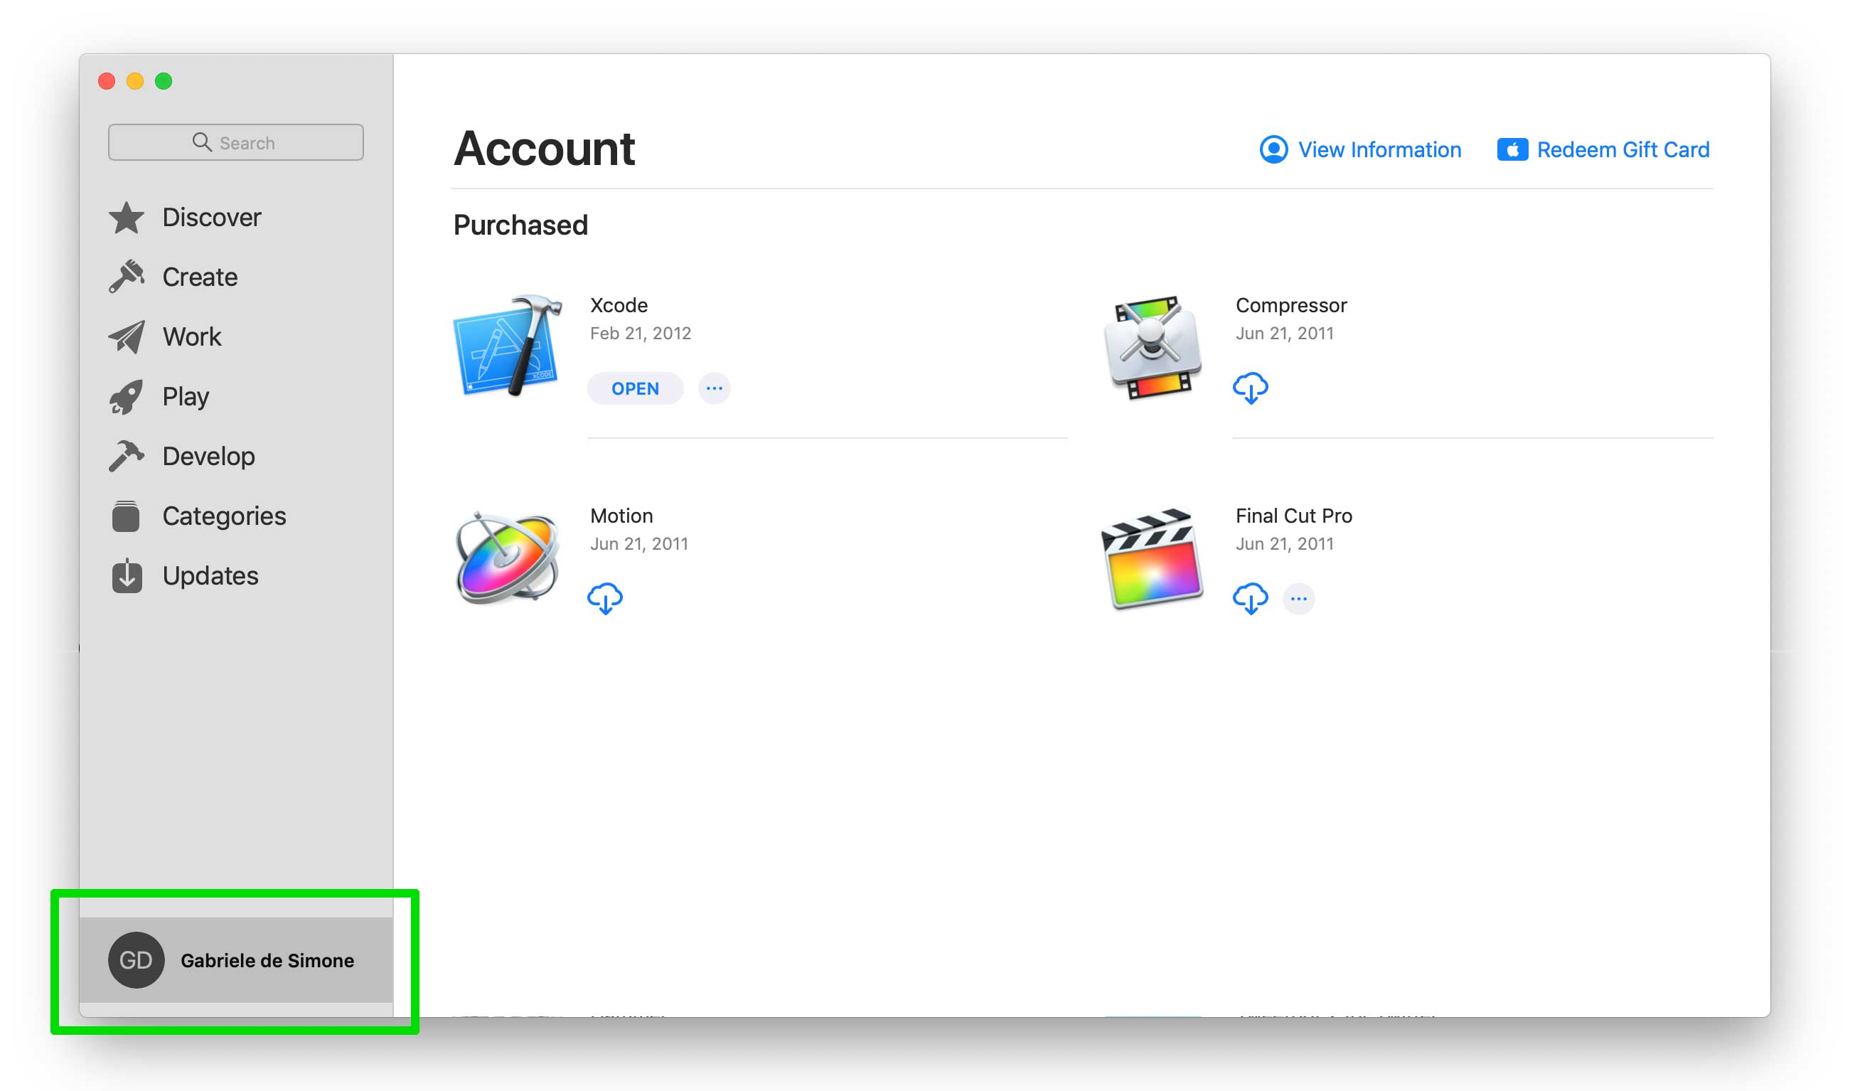Go to the Play rocket icon

tap(127, 397)
